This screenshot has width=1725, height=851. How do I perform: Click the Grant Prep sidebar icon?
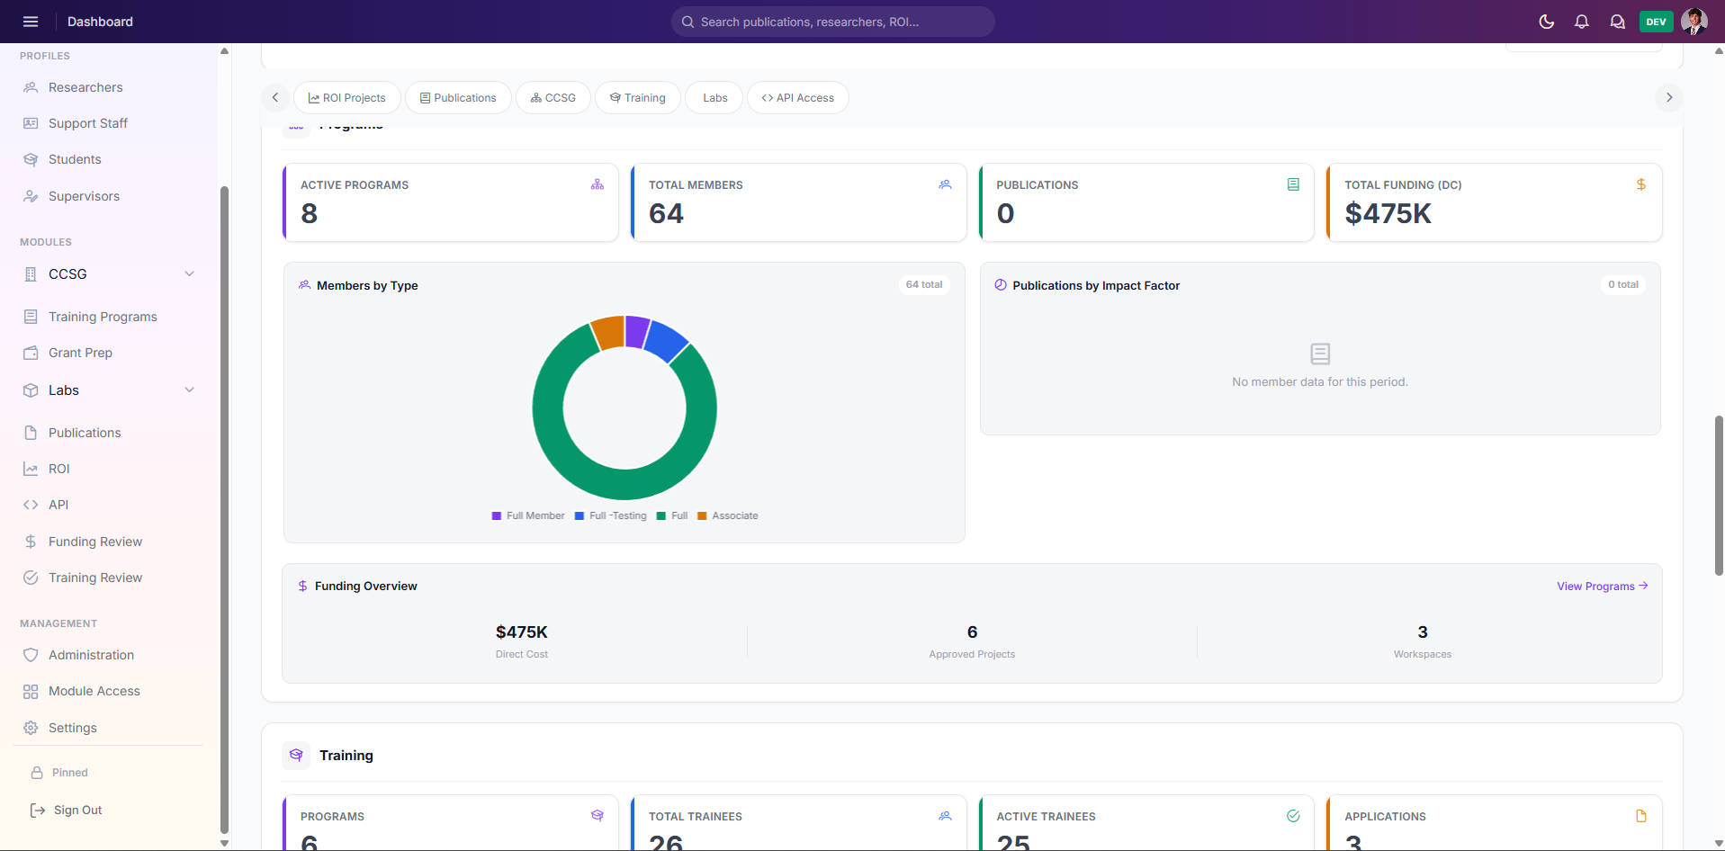click(x=31, y=353)
